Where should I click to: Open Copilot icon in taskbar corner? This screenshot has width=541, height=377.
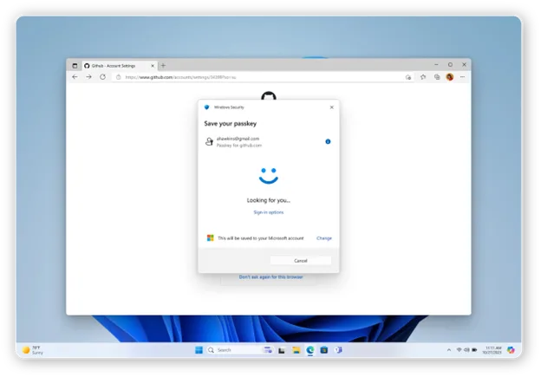[x=511, y=350]
